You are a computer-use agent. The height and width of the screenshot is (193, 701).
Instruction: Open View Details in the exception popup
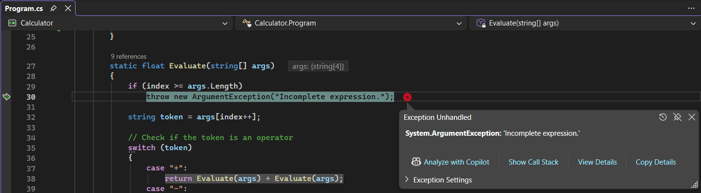point(597,162)
